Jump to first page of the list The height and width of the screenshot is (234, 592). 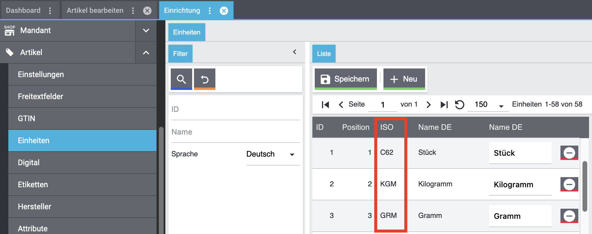tap(325, 104)
